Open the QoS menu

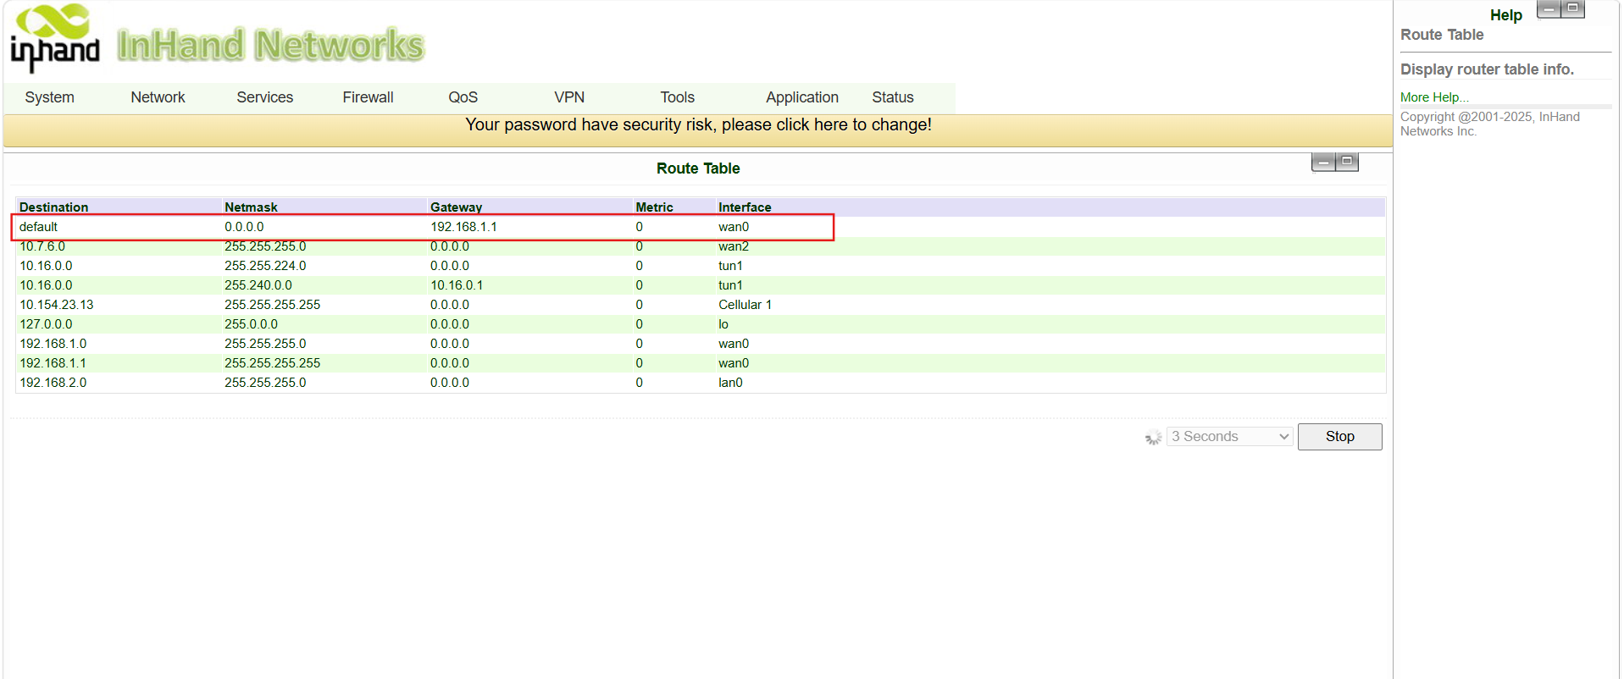point(463,97)
